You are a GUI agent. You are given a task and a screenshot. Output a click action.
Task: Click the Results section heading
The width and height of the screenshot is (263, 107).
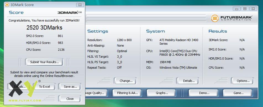click(218, 31)
